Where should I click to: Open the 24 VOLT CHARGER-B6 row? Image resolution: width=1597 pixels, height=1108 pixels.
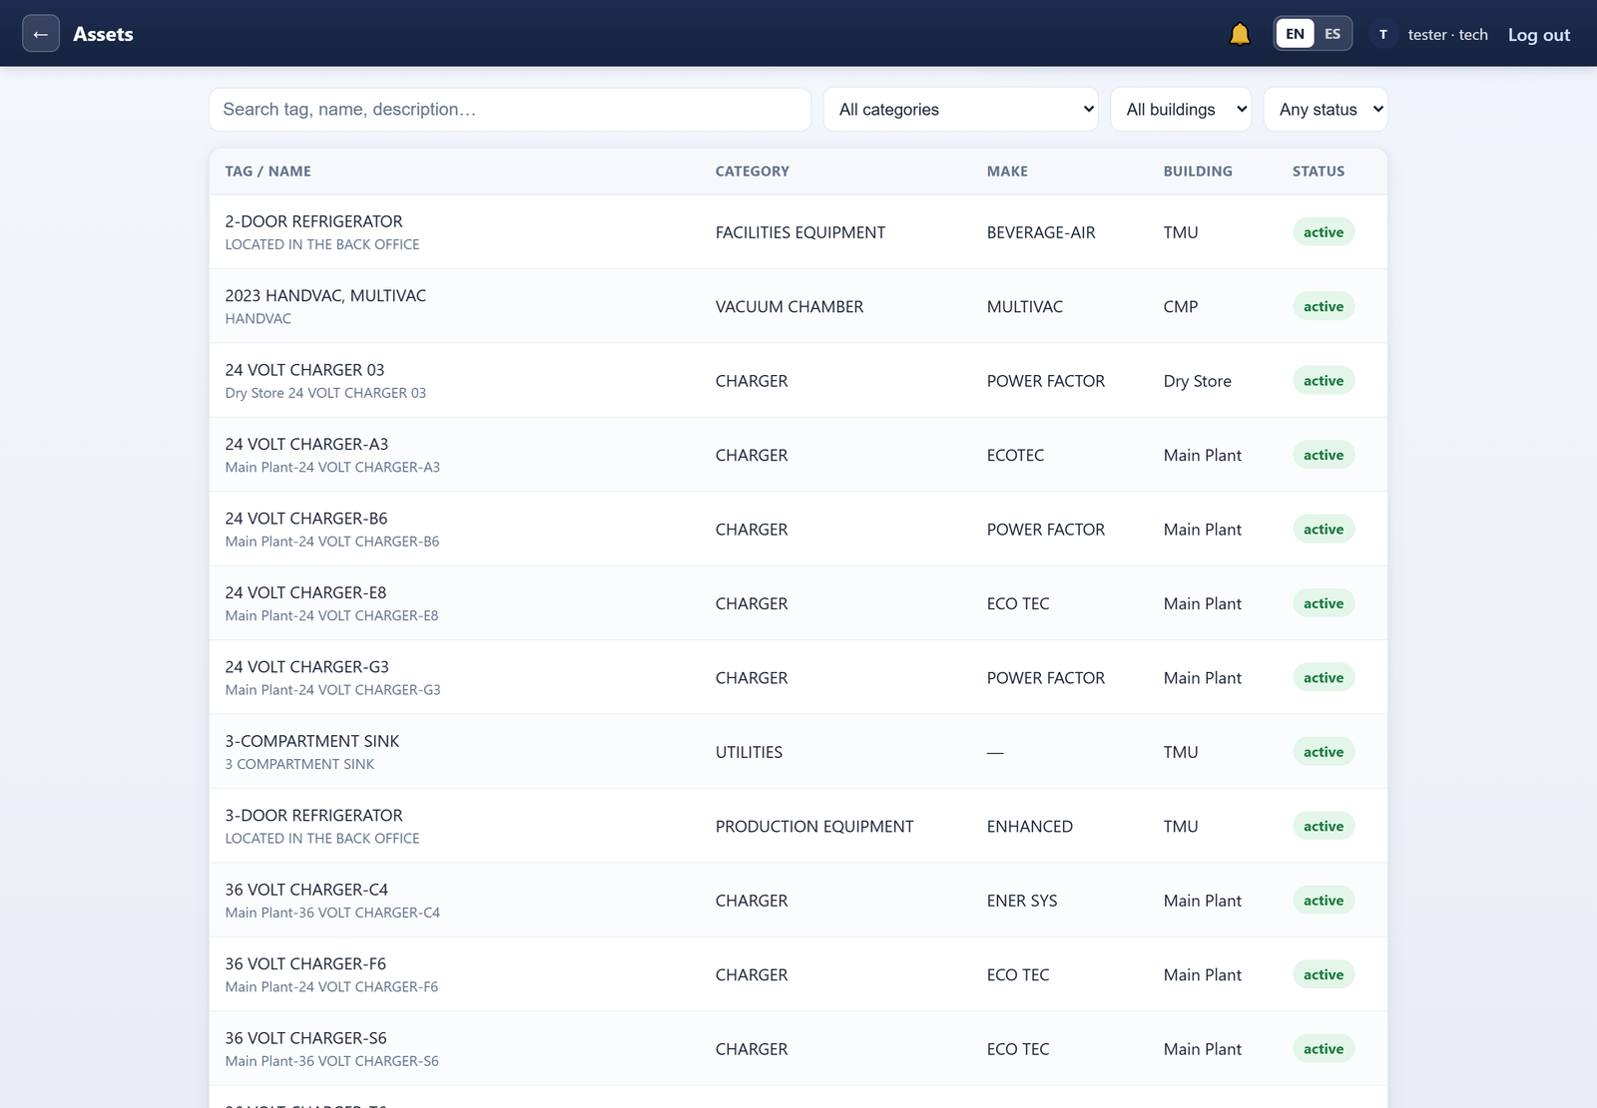[798, 530]
